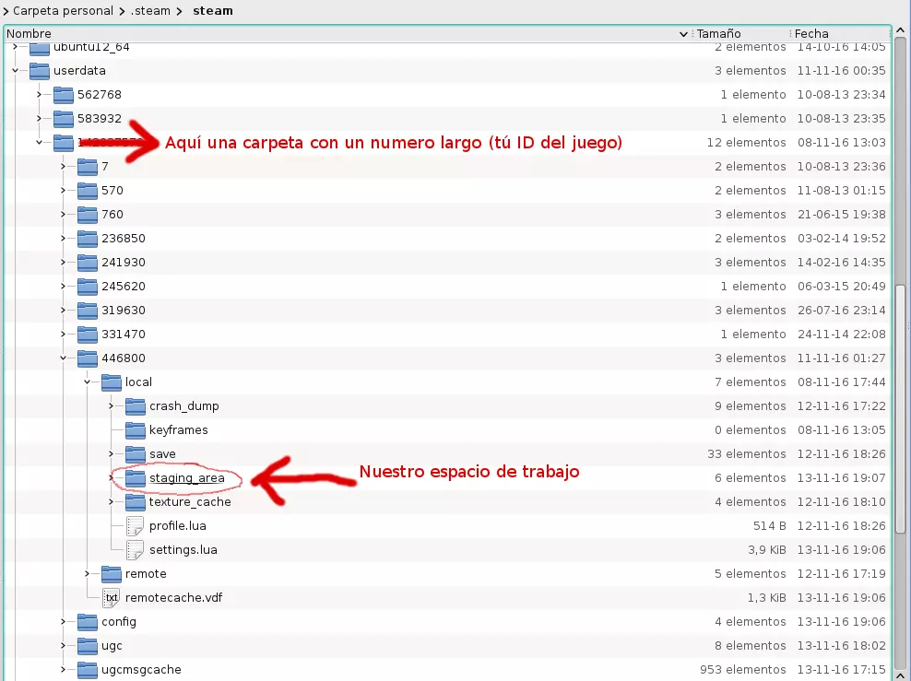Click the '3,9 KiB' size value
The width and height of the screenshot is (911, 681).
(x=767, y=550)
